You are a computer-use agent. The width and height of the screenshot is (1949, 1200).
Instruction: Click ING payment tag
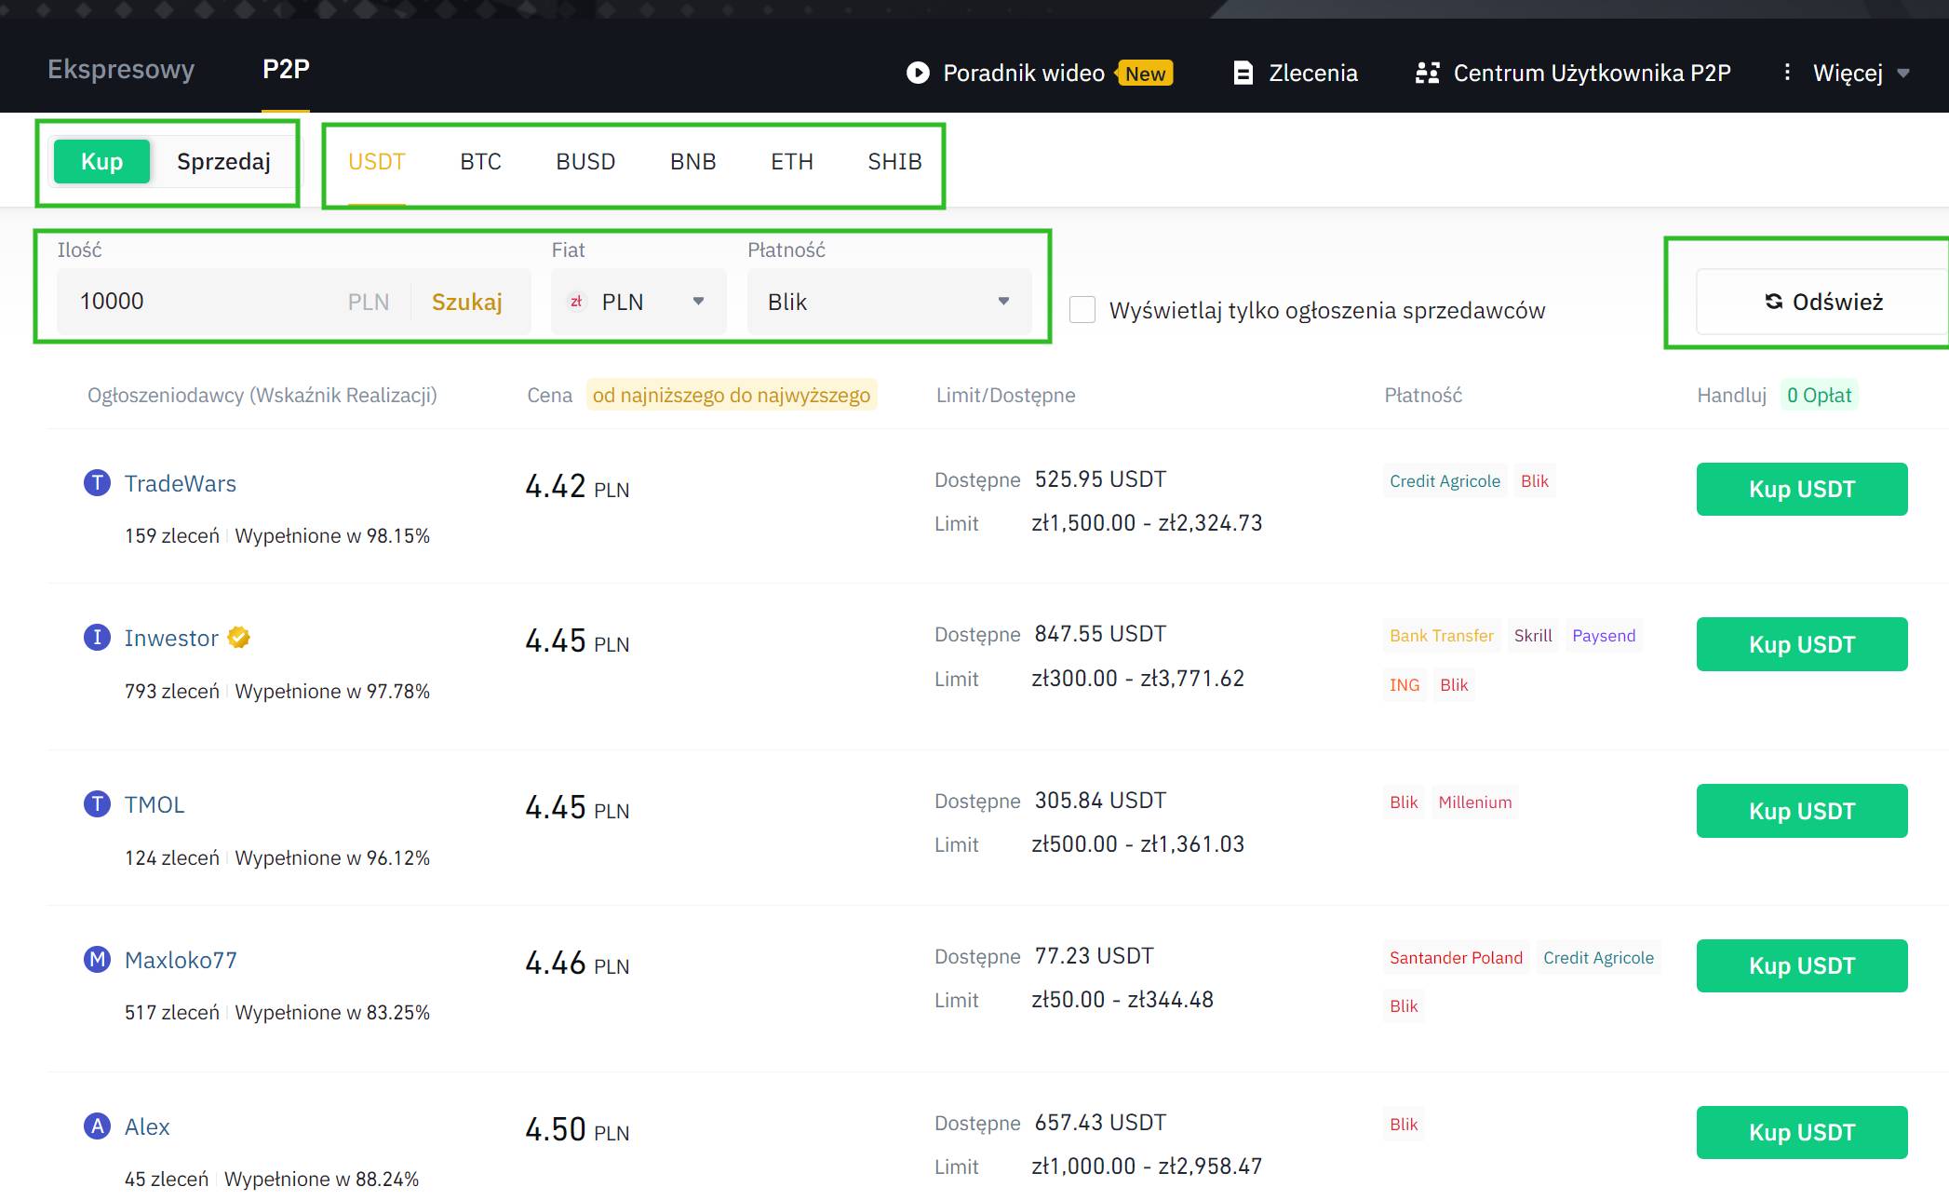coord(1405,684)
